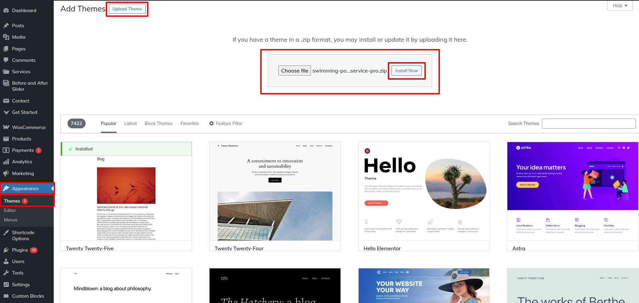Open The Hatchery black theme card
This screenshot has height=303, width=639.
point(275,286)
